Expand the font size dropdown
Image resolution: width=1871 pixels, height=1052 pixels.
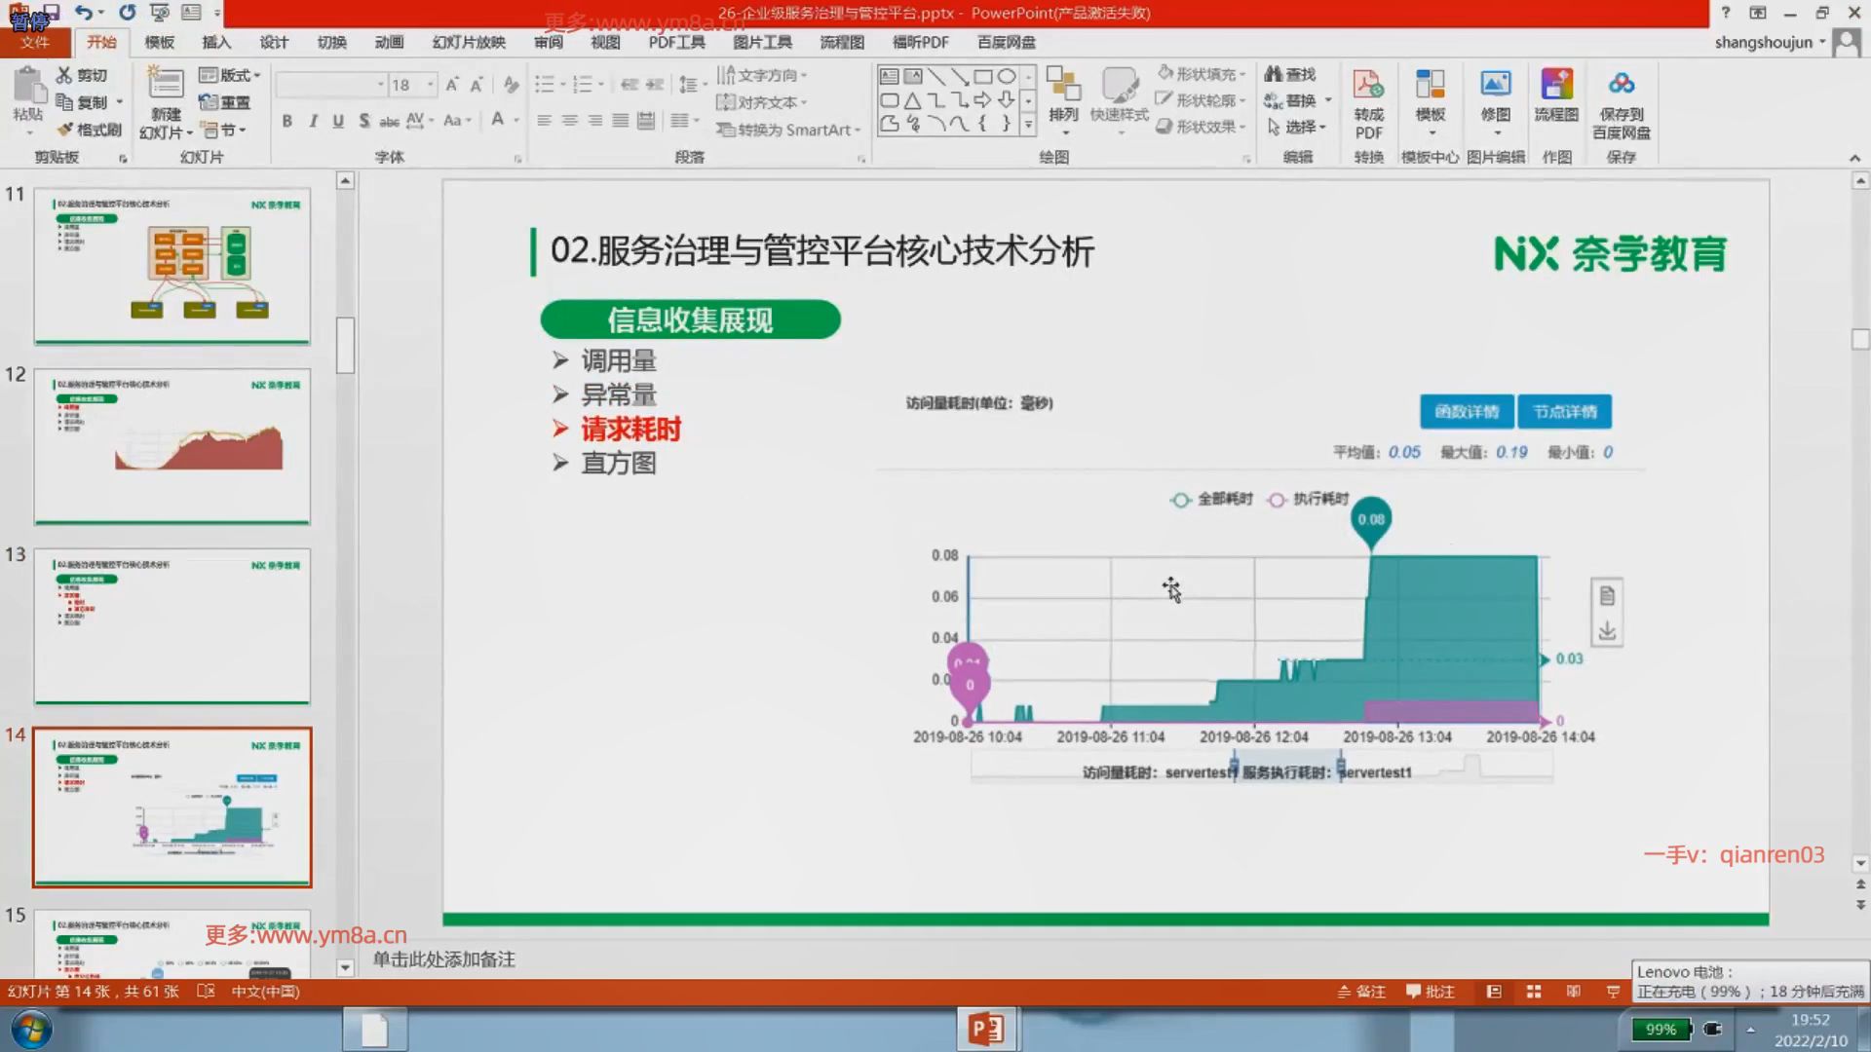[x=431, y=85]
